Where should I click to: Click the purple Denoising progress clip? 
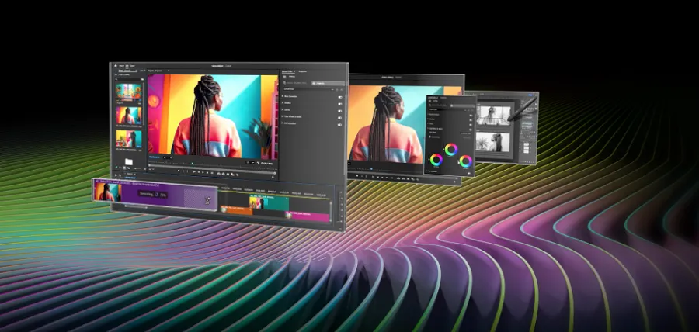point(155,195)
